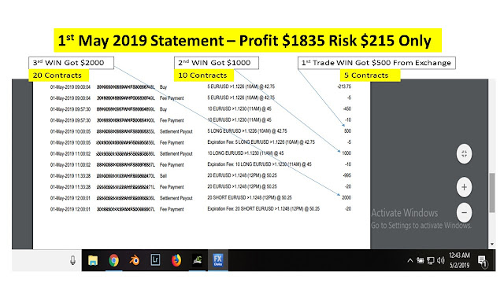Screen dimensions: 504x283
Task: Open the volume speaker control
Action: (441, 260)
